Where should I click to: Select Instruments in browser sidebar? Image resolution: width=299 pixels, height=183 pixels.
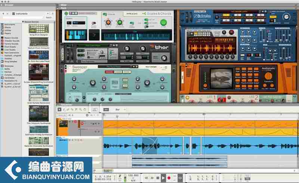point(10,25)
